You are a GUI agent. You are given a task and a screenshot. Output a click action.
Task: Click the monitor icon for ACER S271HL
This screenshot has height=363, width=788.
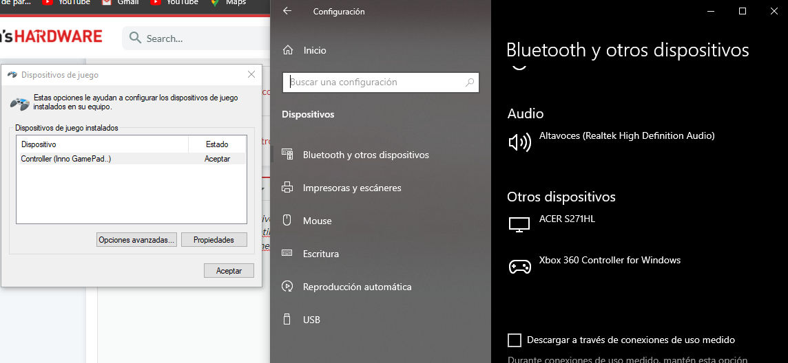(519, 225)
